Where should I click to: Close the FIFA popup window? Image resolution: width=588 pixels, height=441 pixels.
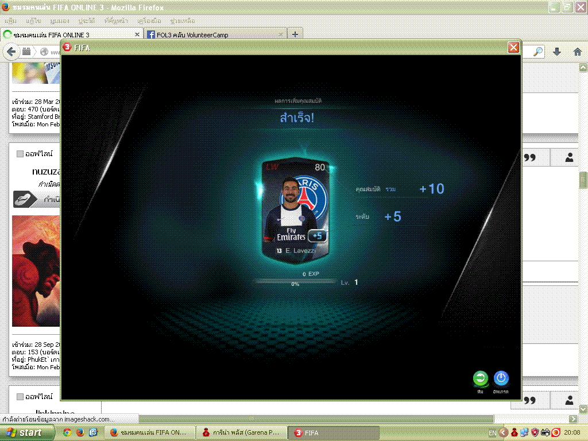[x=513, y=47]
